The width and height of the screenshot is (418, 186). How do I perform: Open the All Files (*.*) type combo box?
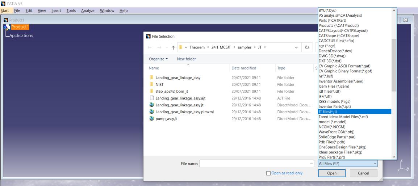(348, 164)
